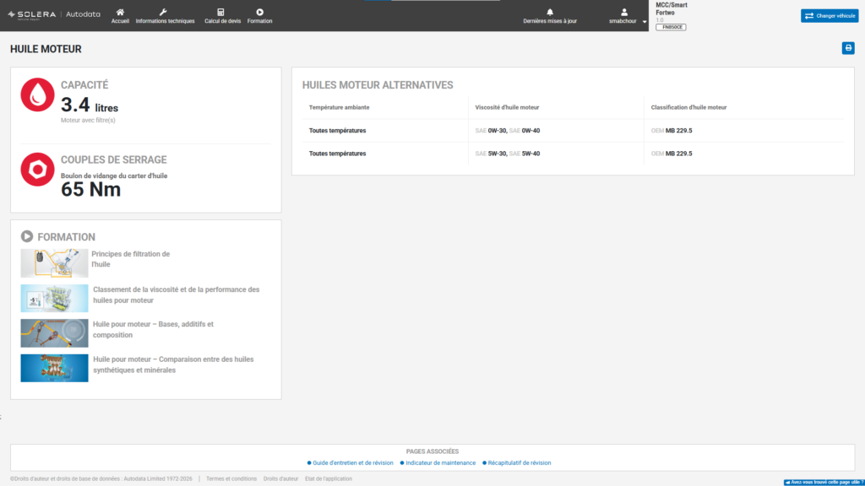Click the Couples de serrage nut icon
Screen dimensions: 865x486
(37, 169)
